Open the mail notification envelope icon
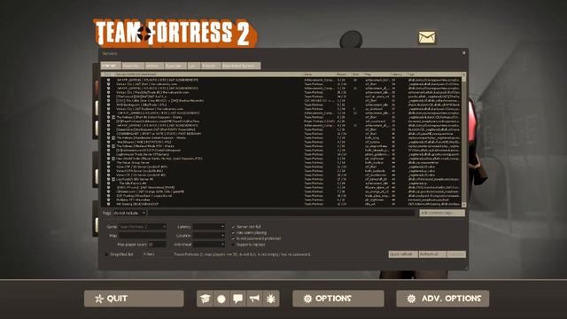Screen dimensions: 567x319 point(427,37)
